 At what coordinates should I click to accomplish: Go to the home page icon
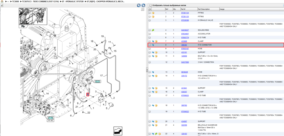(2, 1)
